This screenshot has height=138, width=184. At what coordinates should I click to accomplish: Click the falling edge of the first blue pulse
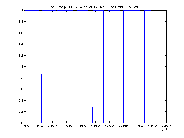[x=39, y=66]
